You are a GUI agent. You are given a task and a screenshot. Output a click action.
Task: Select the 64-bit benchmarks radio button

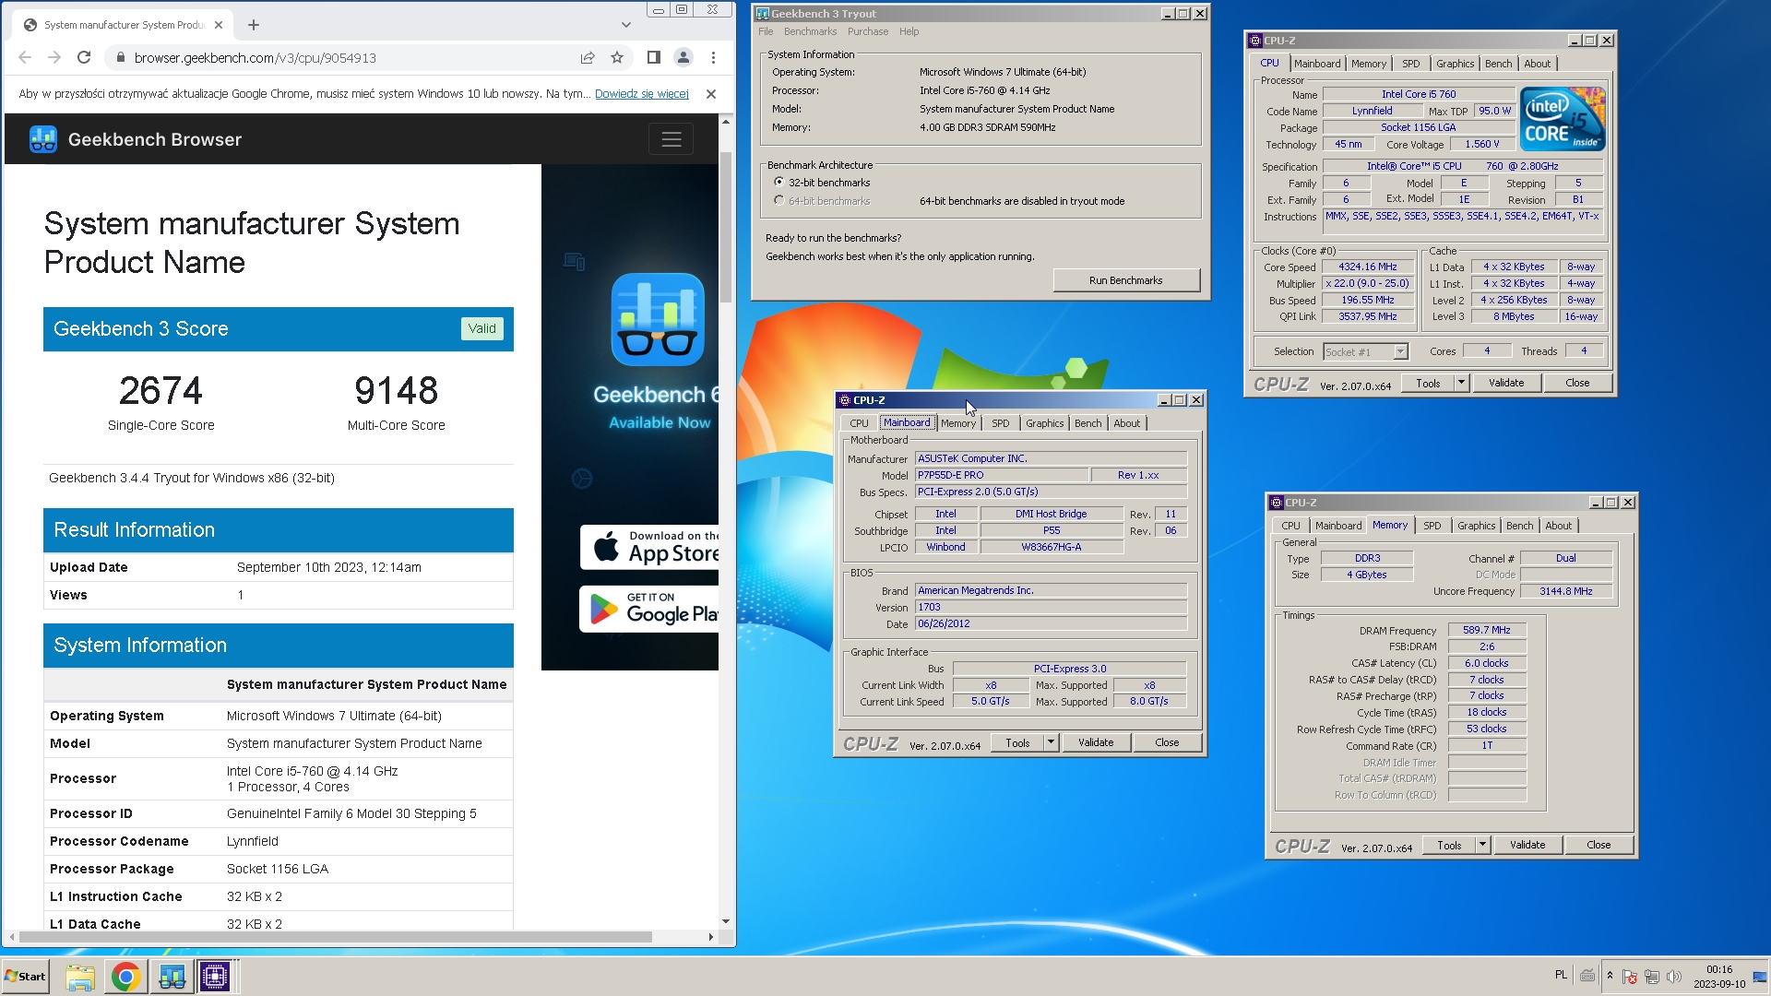[x=779, y=201]
